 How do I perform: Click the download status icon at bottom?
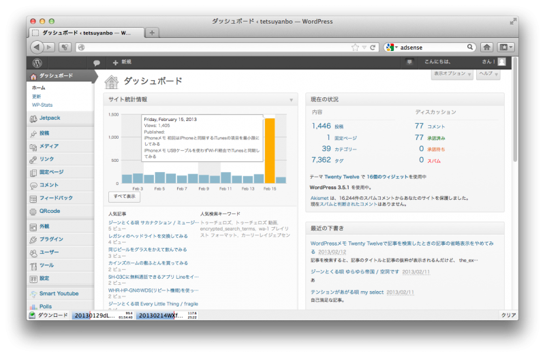(32, 315)
